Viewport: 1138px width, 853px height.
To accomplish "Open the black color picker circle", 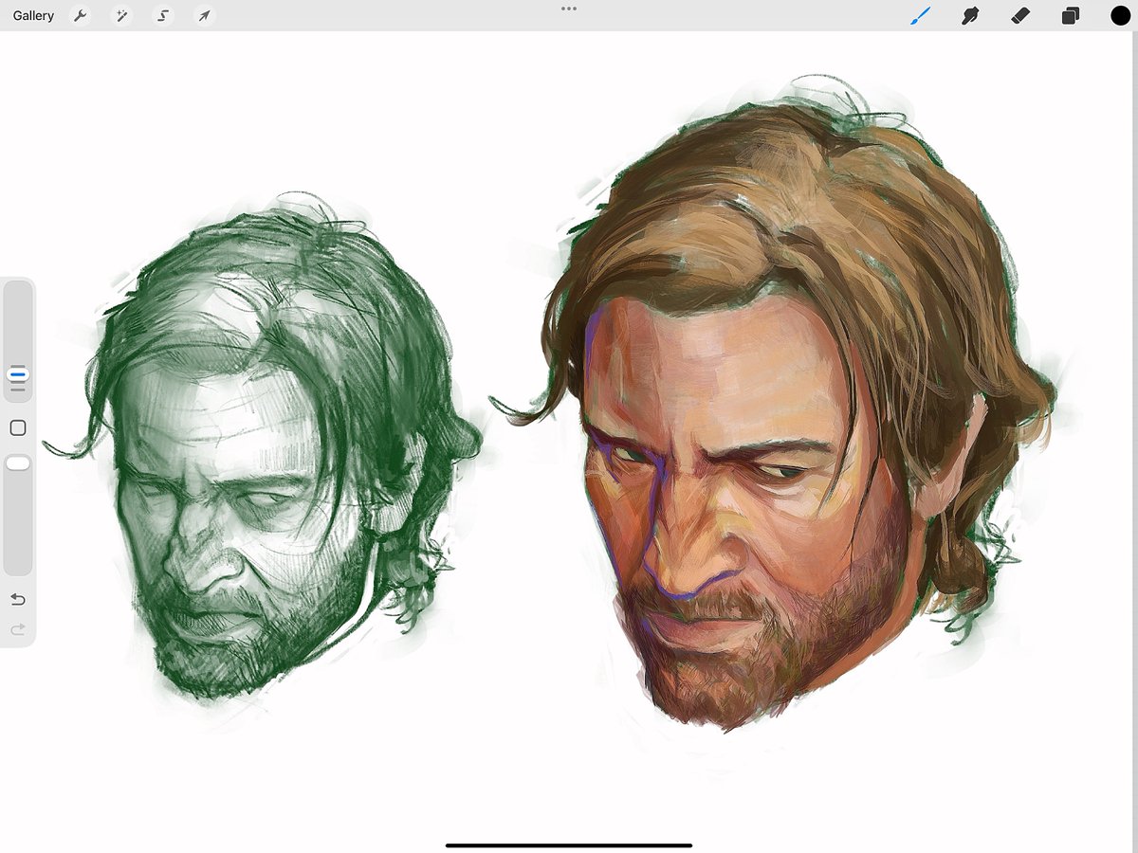I will tap(1120, 15).
